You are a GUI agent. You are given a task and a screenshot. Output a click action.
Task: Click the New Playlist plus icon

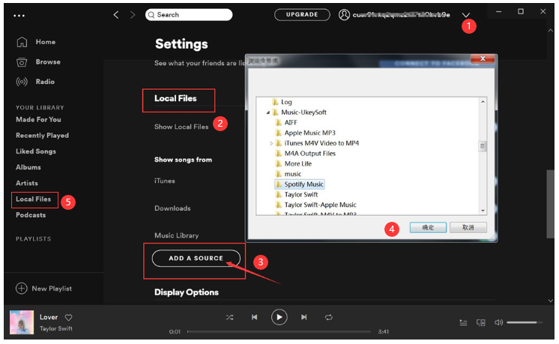coord(22,289)
